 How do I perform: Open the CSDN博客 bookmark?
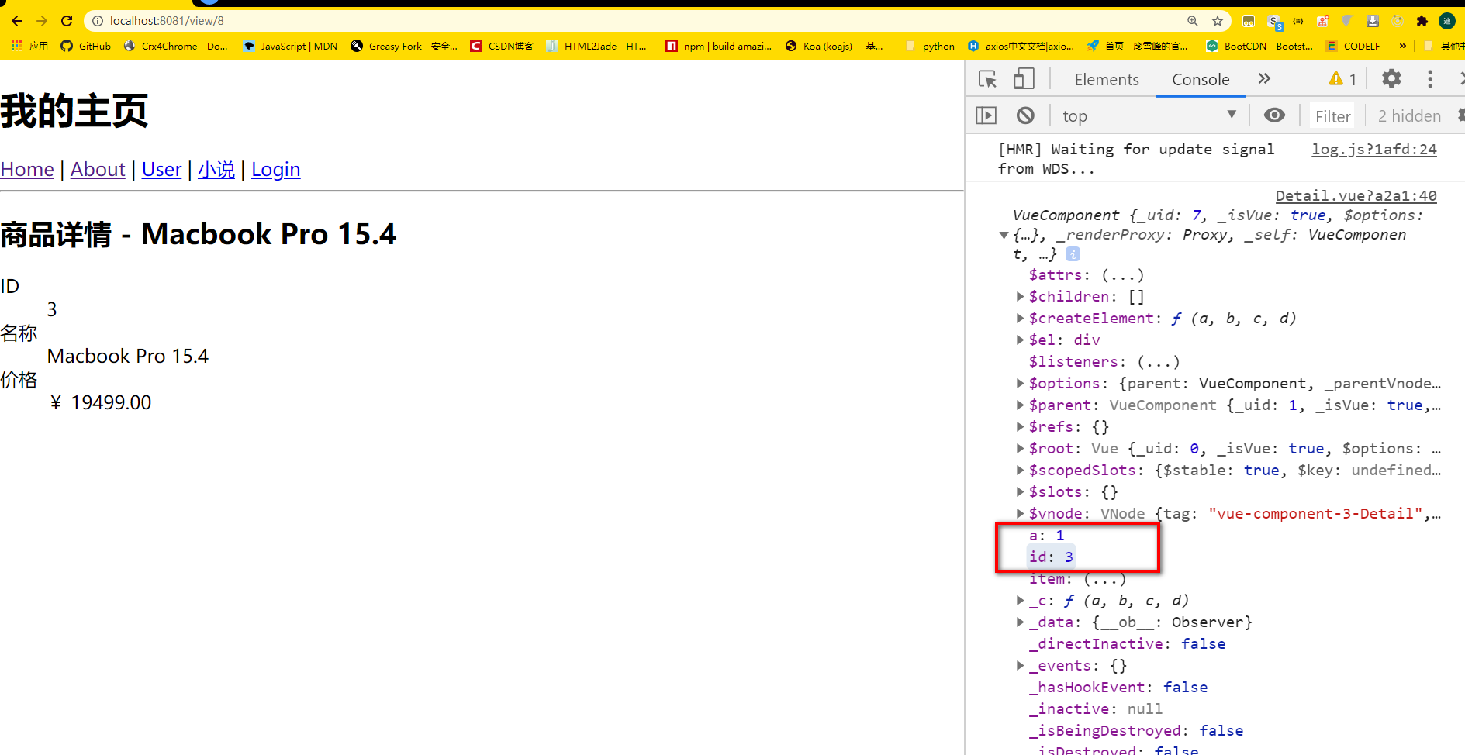(502, 46)
